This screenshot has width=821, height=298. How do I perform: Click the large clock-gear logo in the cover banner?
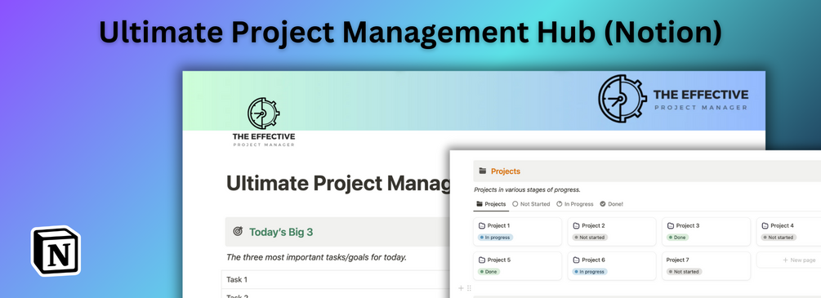pos(622,99)
